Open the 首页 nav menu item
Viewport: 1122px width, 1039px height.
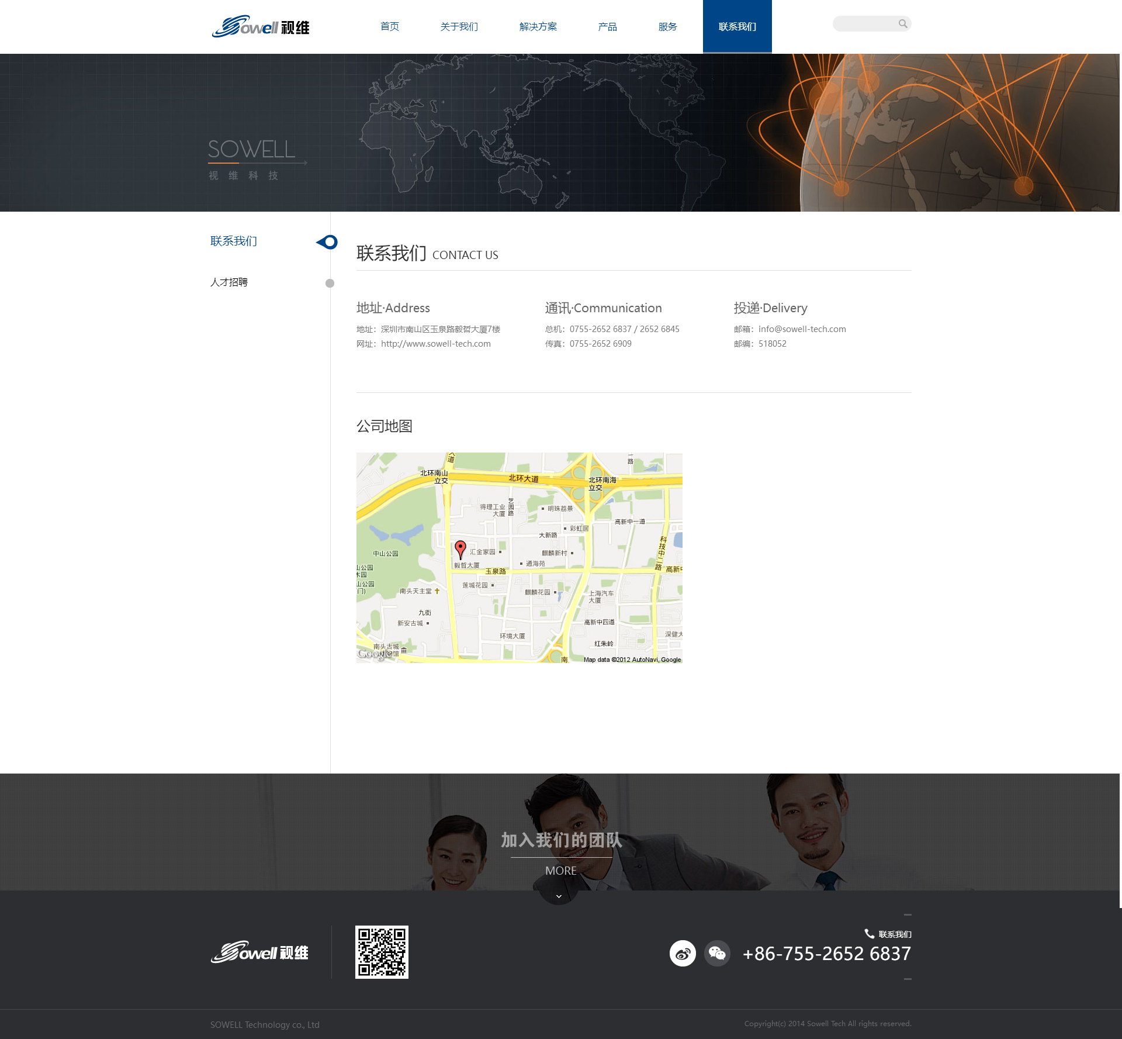click(390, 27)
